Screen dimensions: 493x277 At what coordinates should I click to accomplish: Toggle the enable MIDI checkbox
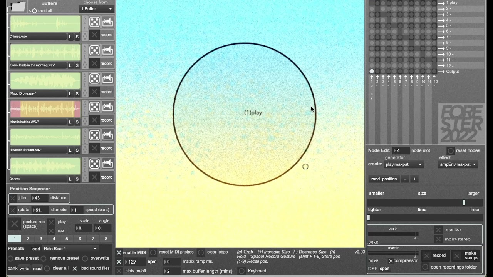[x=119, y=252]
